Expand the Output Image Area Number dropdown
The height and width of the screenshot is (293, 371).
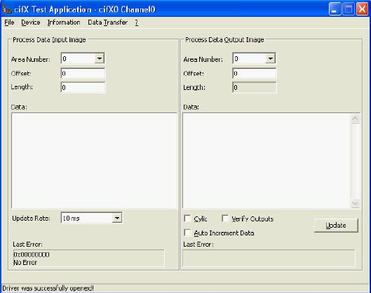(270, 58)
